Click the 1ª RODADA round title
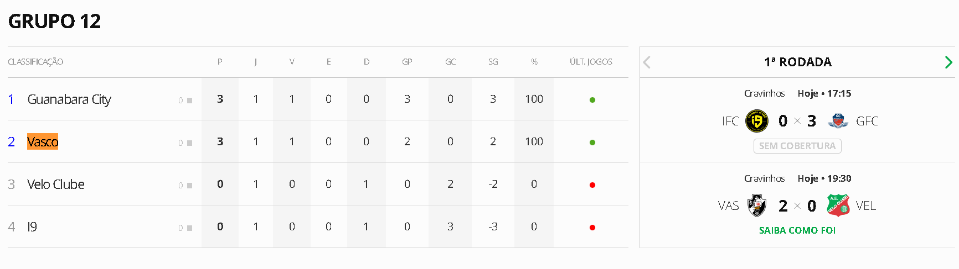 pyautogui.click(x=797, y=62)
